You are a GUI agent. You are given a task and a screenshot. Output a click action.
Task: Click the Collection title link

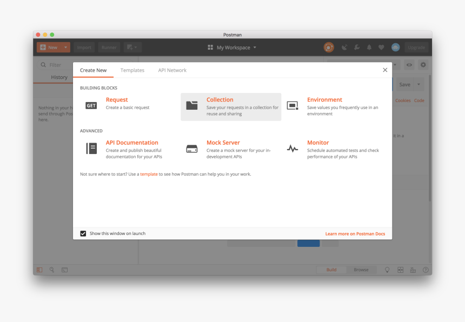220,99
